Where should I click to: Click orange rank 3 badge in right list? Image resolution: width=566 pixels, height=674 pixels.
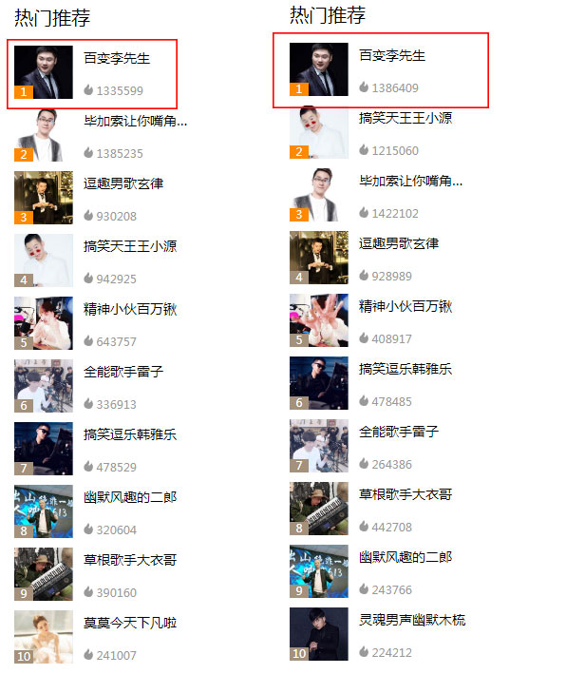click(x=299, y=215)
